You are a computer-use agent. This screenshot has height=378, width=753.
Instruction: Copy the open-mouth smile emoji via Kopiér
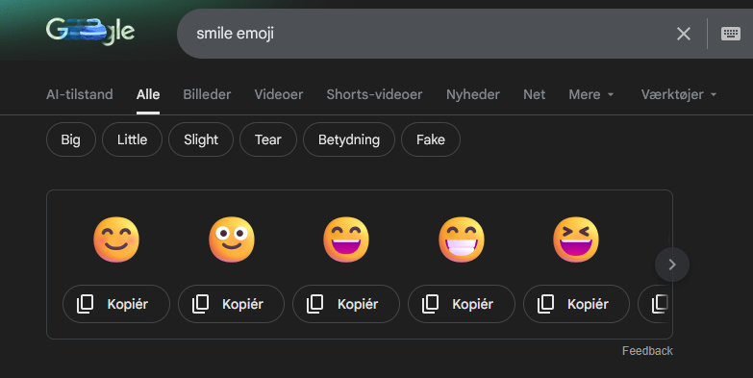[346, 304]
